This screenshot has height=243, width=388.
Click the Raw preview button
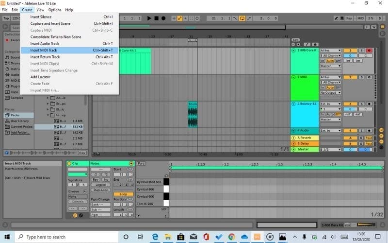pos(82,153)
